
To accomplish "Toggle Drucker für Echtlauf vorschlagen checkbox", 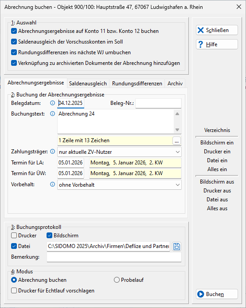I will pyautogui.click(x=14, y=291).
